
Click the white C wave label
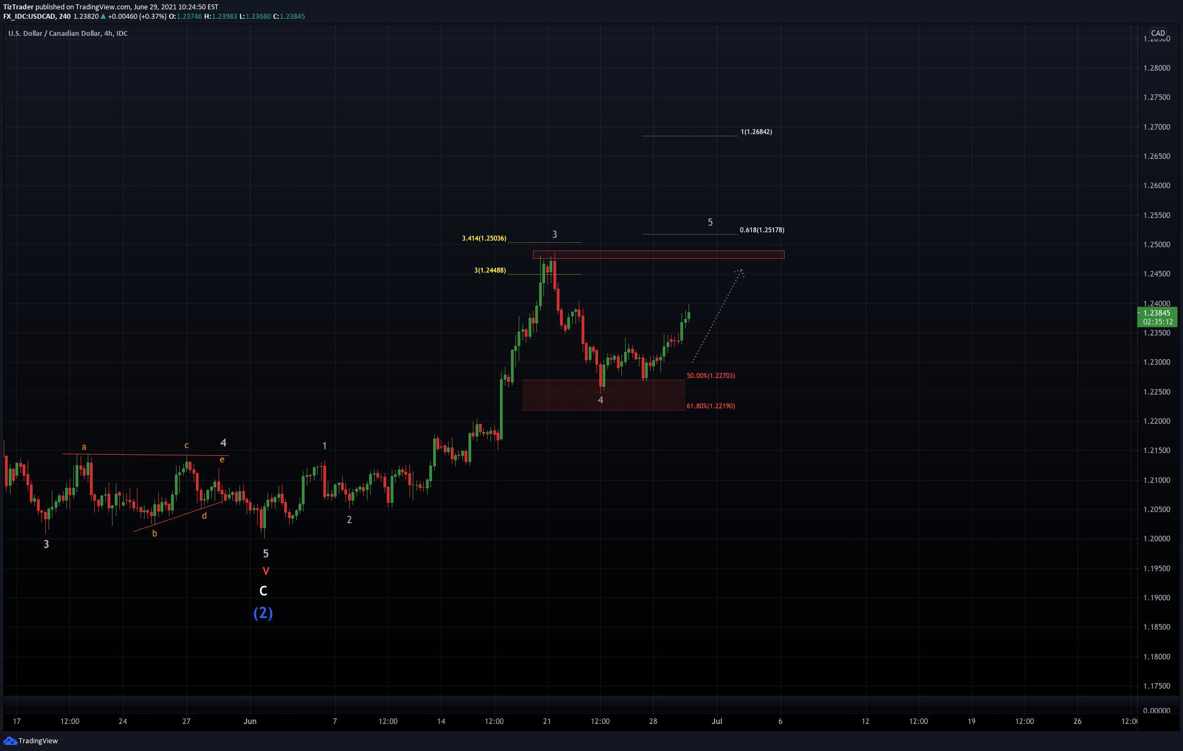coord(263,591)
